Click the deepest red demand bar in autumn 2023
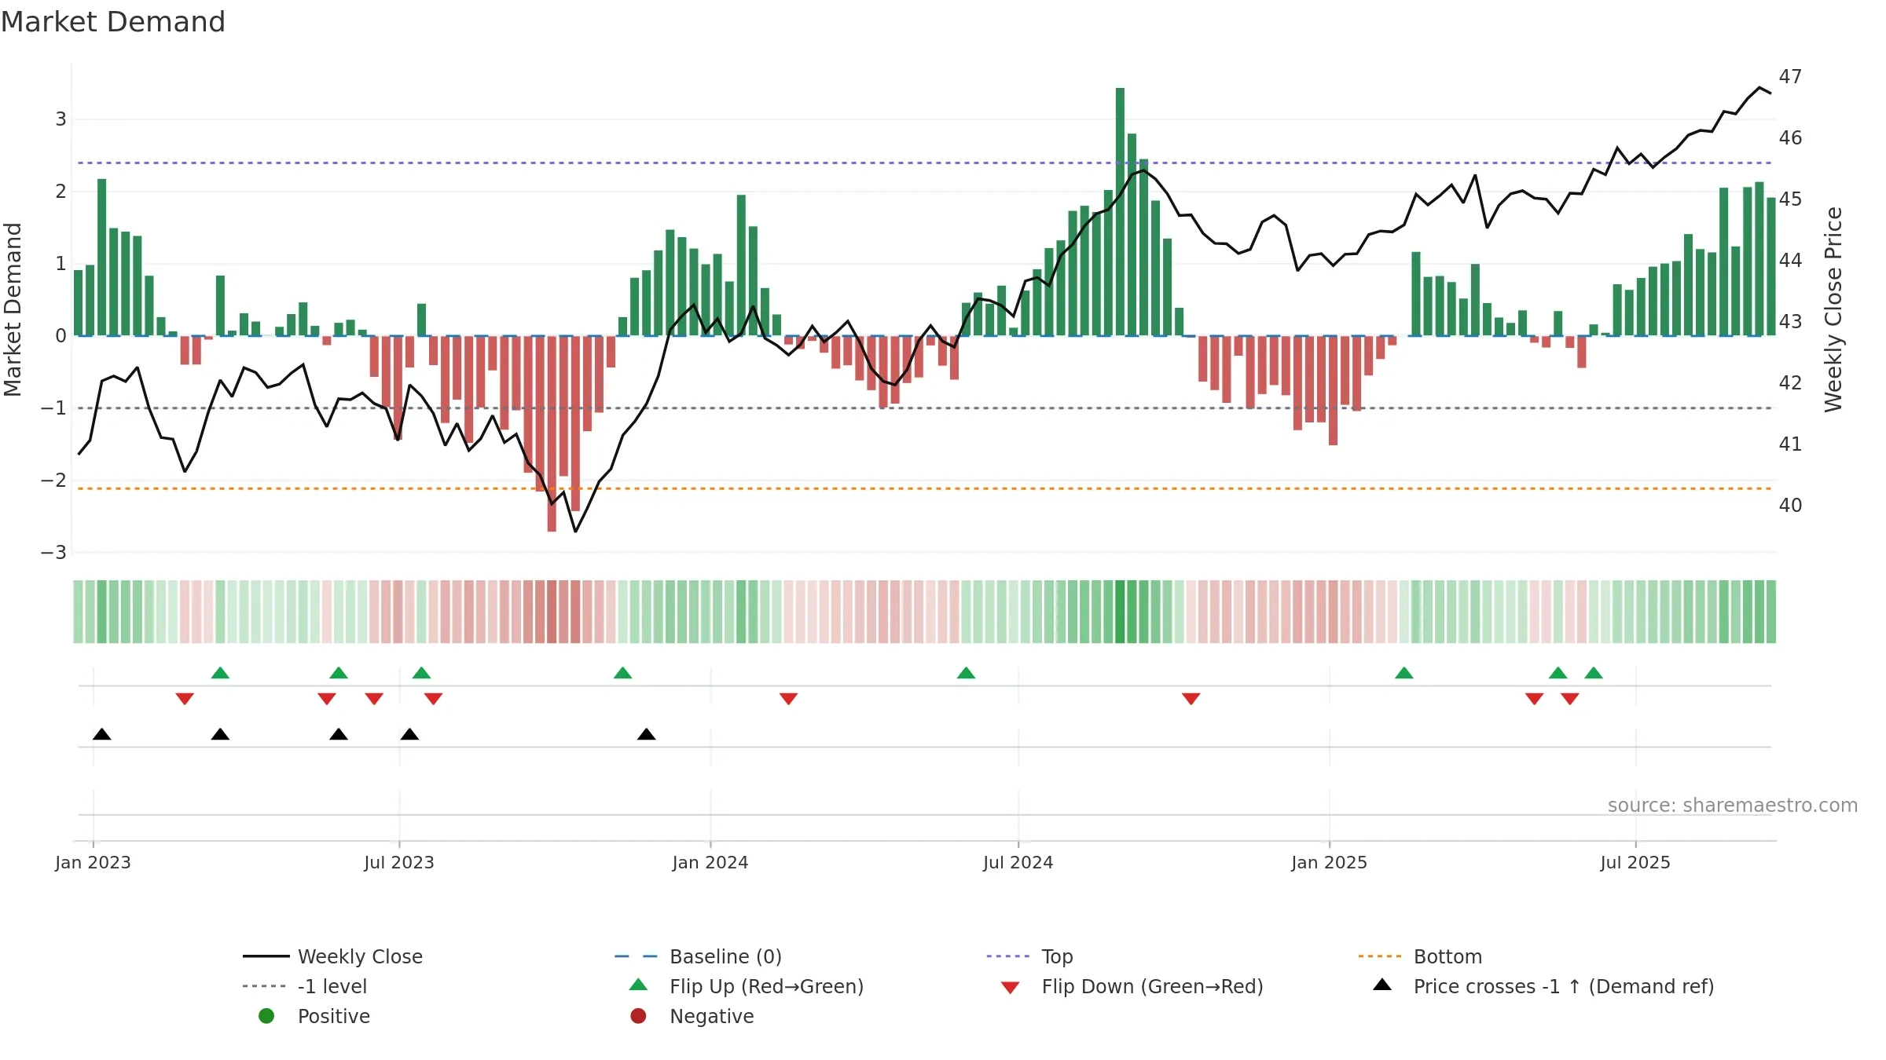 (552, 434)
